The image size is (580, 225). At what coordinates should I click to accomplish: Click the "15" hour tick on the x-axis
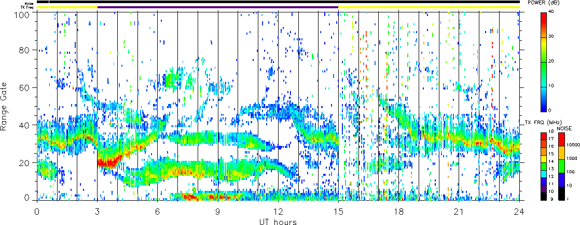(x=338, y=212)
